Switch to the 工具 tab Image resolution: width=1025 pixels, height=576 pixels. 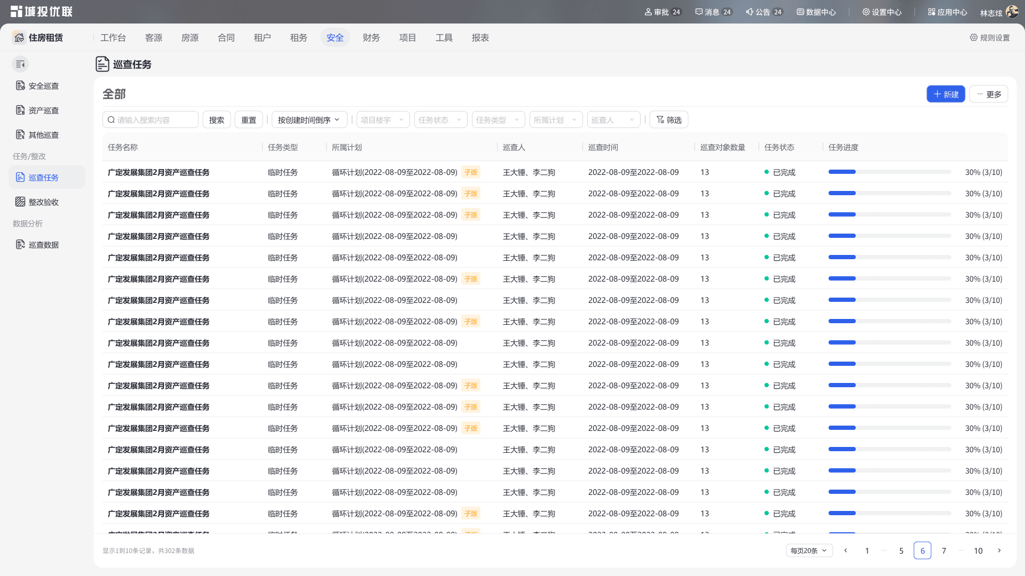444,37
